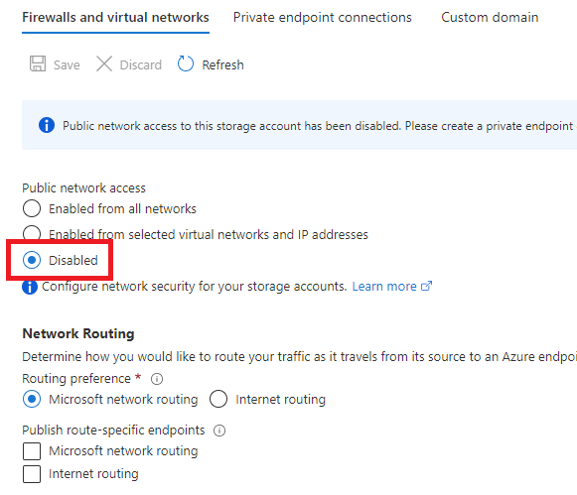
Task: Click the Refresh circular arrow icon
Action: [x=186, y=63]
